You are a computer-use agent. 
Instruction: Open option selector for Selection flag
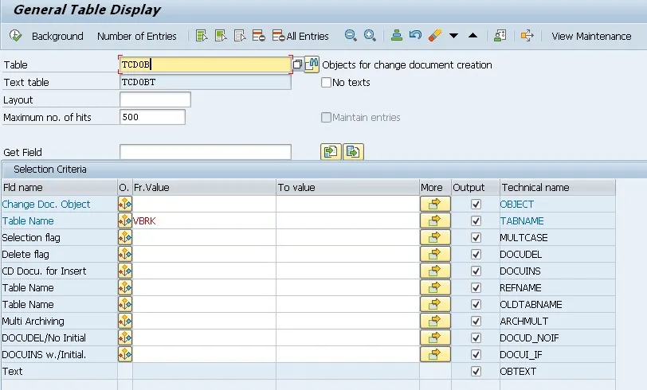click(125, 237)
